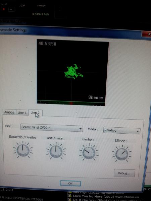Click the Esquerdo / Direito knob
The width and height of the screenshot is (151, 201).
pos(23,150)
